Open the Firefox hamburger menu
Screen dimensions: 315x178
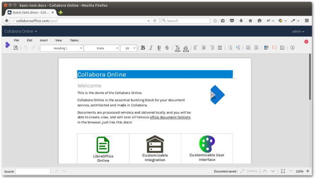tap(307, 21)
